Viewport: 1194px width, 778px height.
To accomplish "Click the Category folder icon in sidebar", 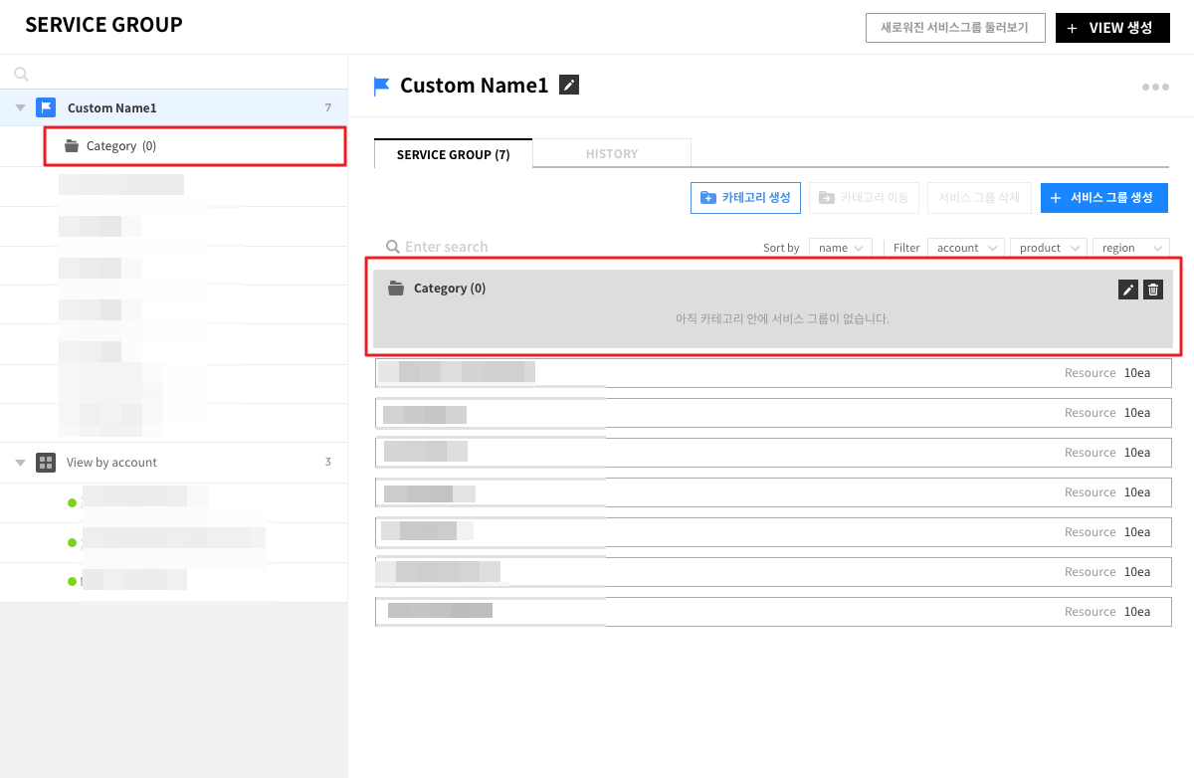I will [x=71, y=146].
